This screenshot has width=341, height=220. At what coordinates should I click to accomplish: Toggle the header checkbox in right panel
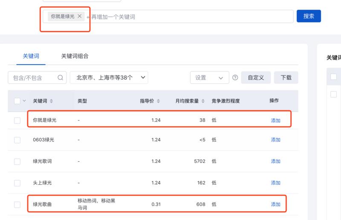coord(333,77)
